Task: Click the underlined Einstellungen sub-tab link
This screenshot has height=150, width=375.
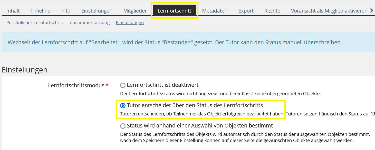Action: pyautogui.click(x=130, y=23)
